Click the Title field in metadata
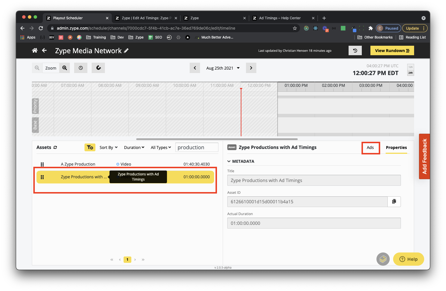 click(314, 180)
